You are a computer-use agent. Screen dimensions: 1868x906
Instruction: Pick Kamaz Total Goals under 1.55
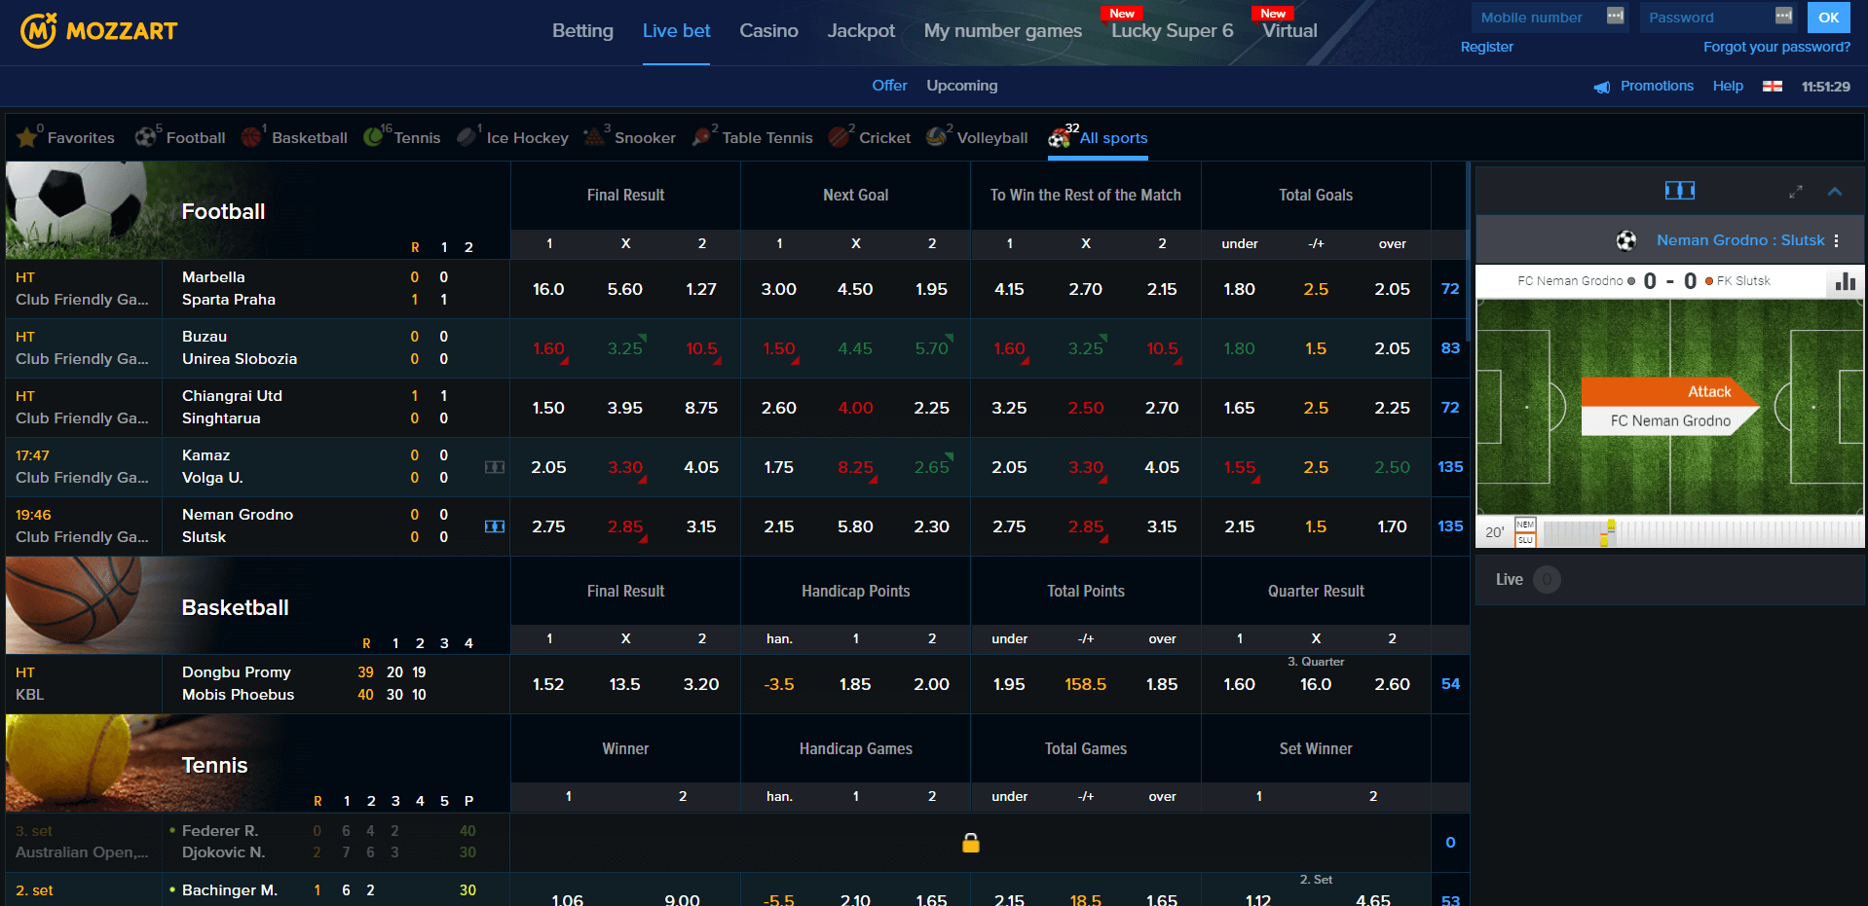(x=1239, y=467)
